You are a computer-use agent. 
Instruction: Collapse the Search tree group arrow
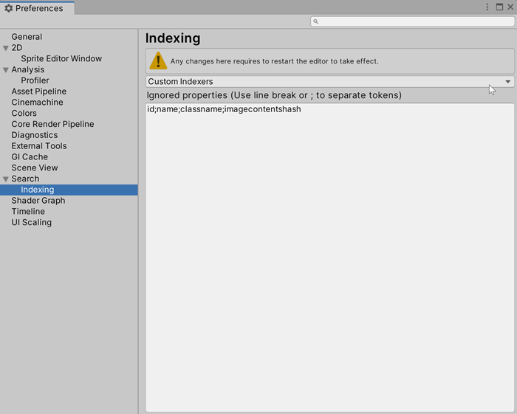coord(6,179)
